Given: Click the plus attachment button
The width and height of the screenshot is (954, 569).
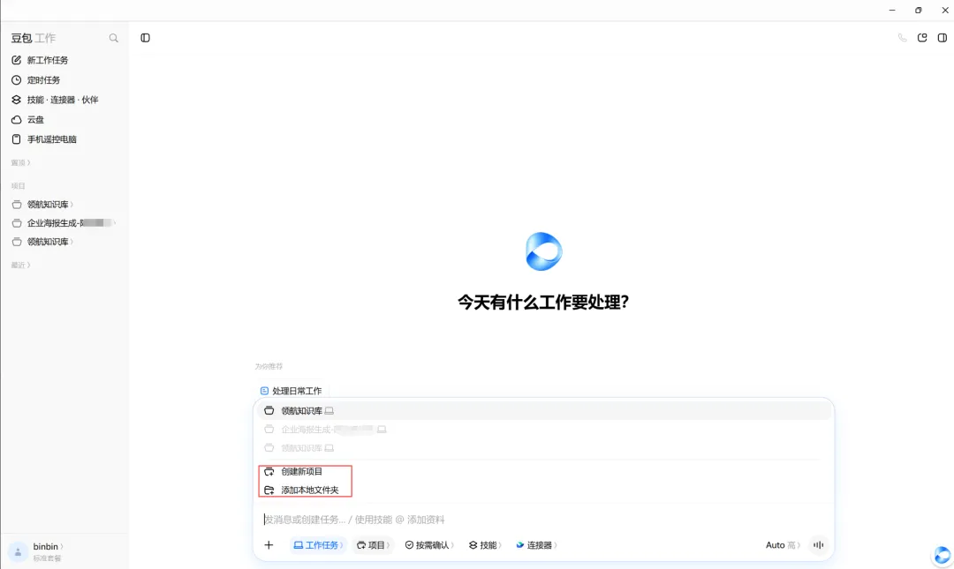Looking at the screenshot, I should point(269,544).
